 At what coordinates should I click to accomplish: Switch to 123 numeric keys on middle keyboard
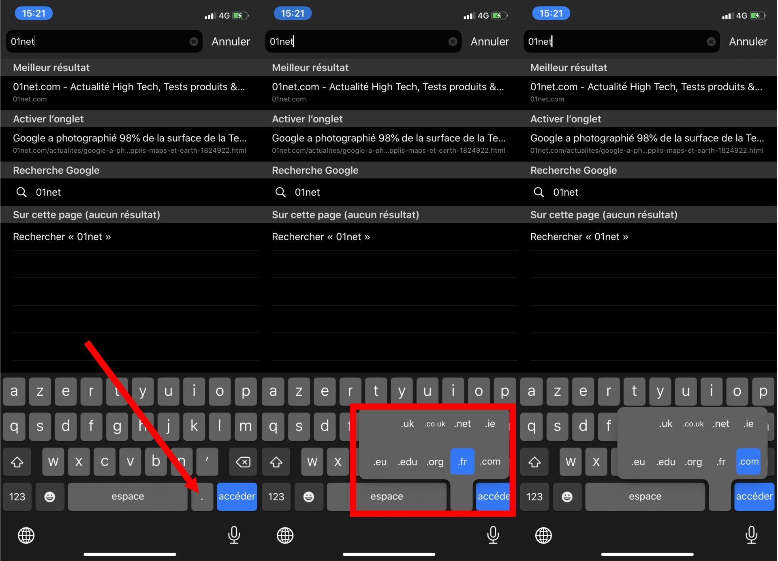click(x=276, y=497)
